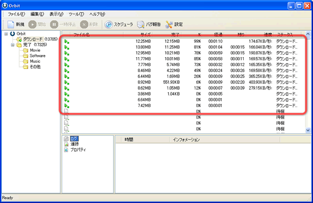Select the ログ log item
The height and width of the screenshot is (203, 313).
(74, 139)
